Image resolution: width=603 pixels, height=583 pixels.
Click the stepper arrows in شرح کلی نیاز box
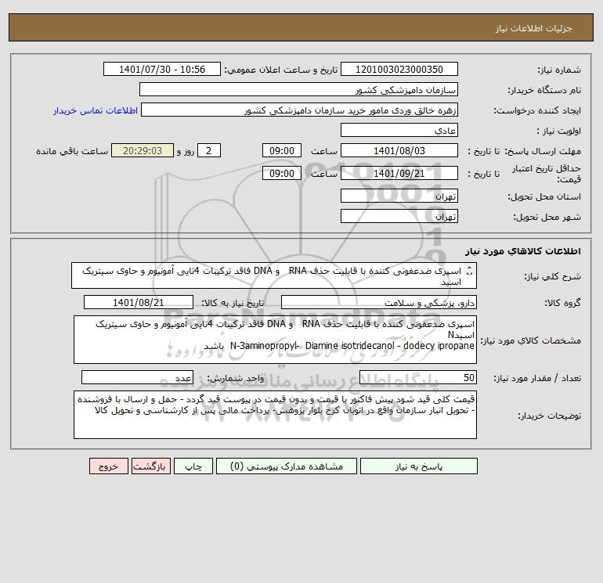point(469,271)
